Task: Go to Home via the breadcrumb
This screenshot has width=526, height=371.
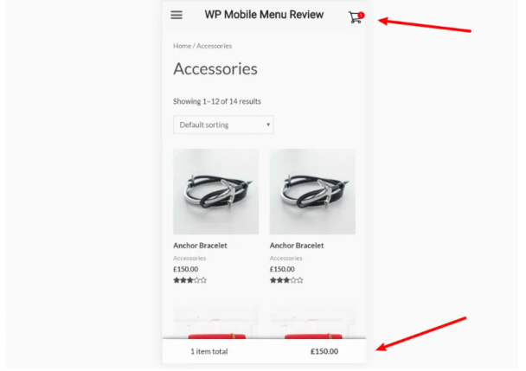Action: [x=182, y=46]
